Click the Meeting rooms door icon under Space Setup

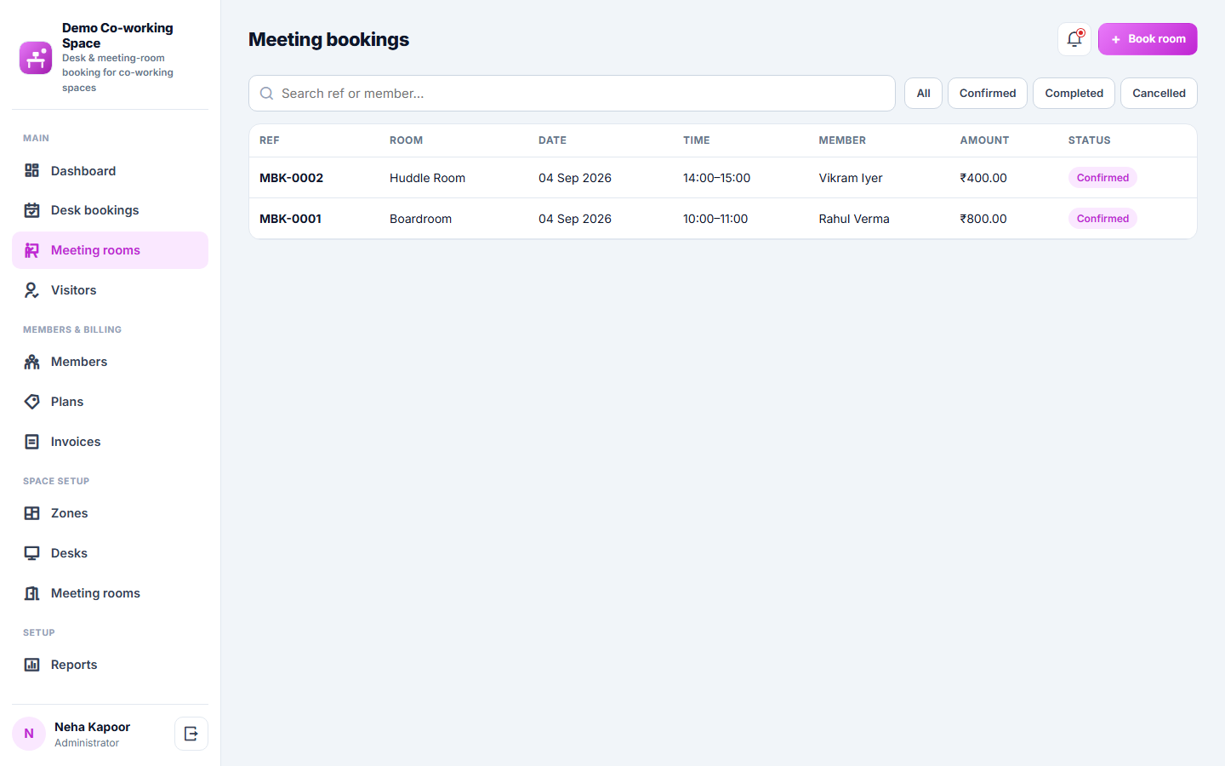[32, 593]
